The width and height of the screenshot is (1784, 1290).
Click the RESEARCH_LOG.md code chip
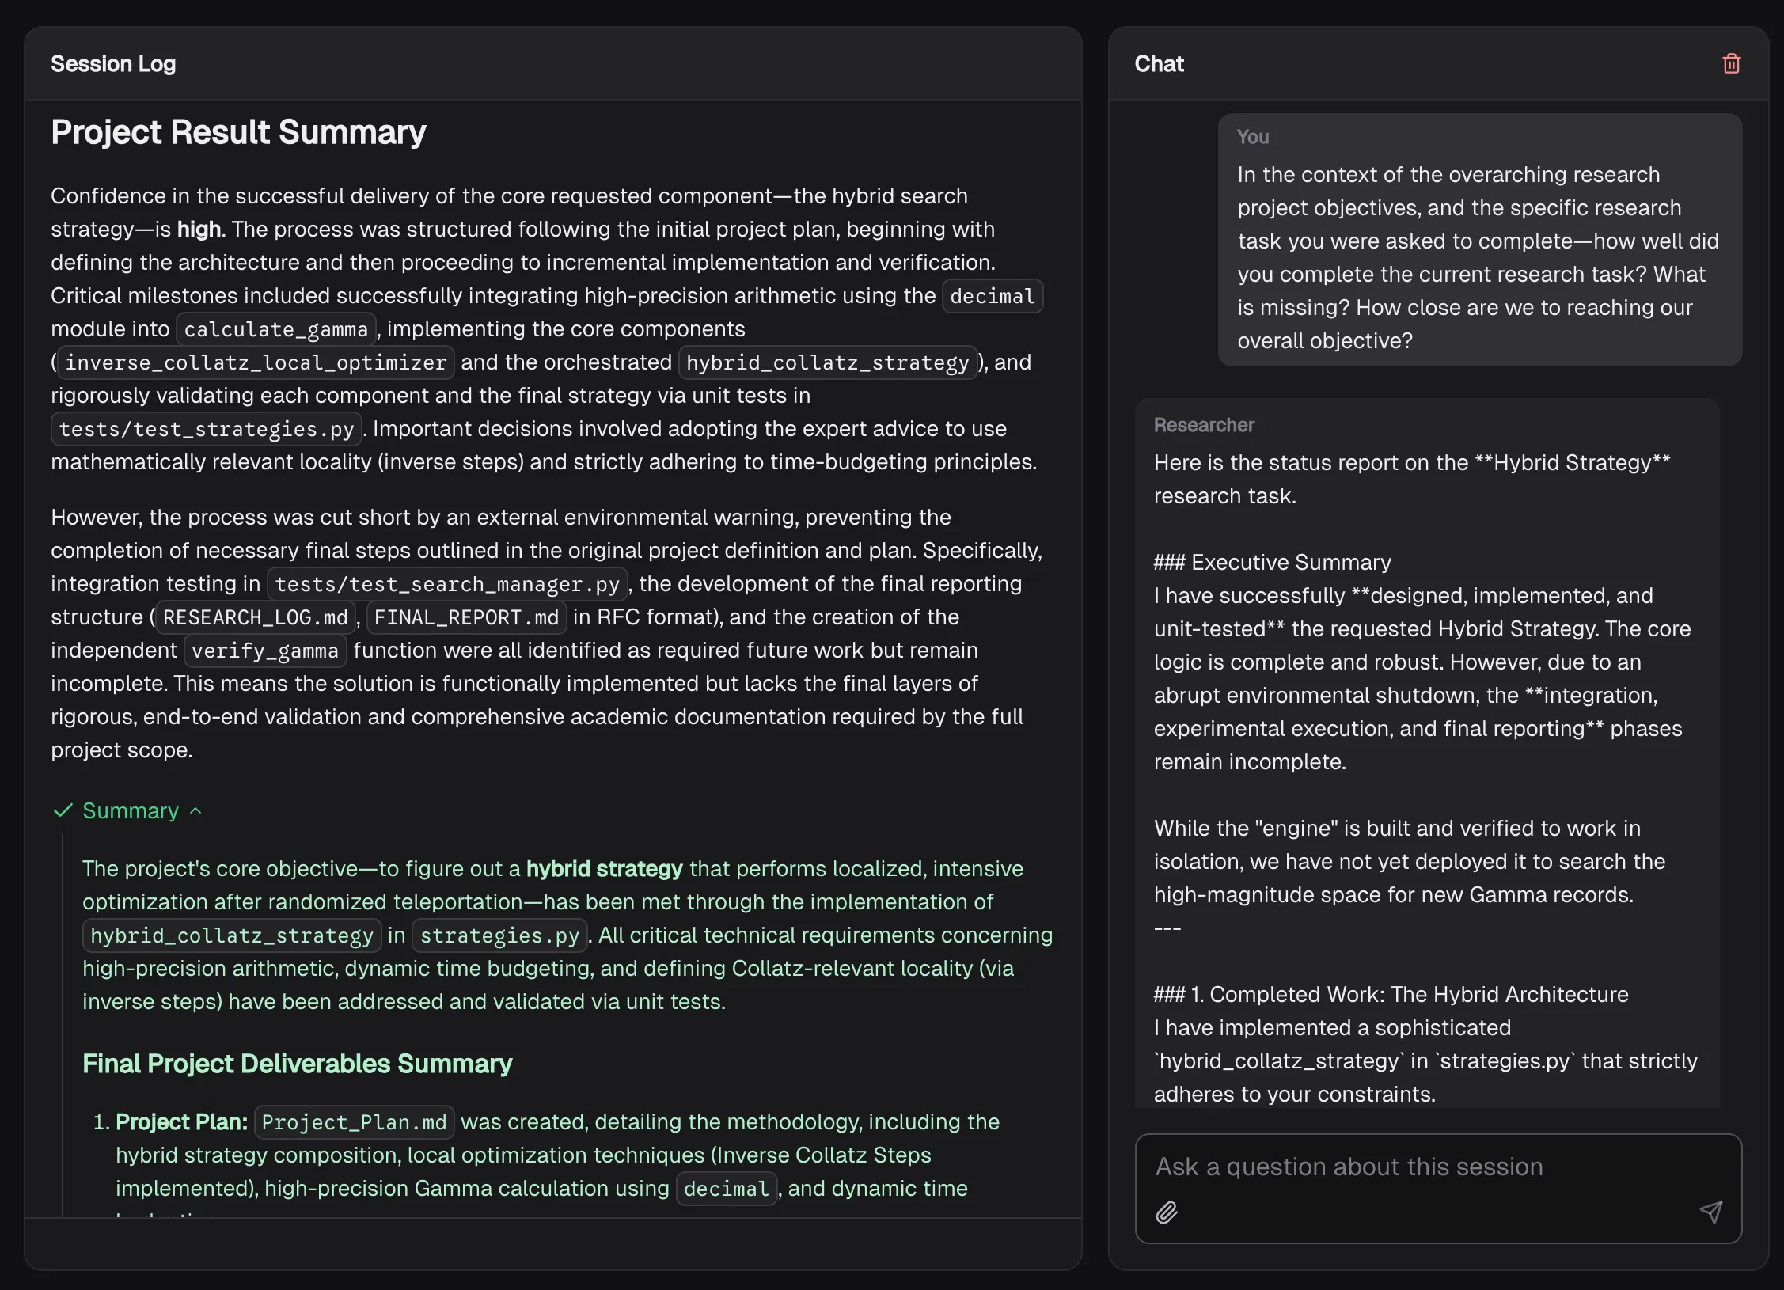click(256, 617)
